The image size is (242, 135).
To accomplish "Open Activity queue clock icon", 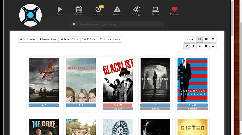I will 98,9.
